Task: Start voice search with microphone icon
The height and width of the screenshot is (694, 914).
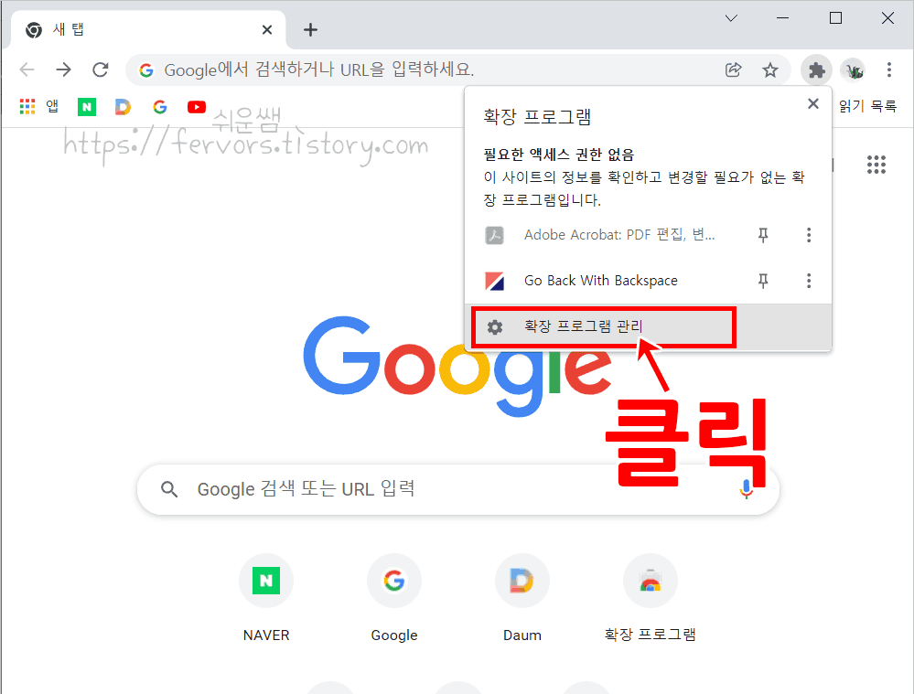Action: (x=747, y=489)
